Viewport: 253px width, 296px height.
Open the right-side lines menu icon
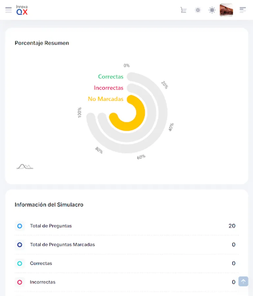(x=243, y=10)
